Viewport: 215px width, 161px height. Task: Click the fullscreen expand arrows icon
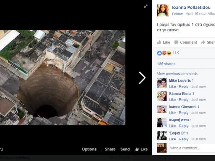pyautogui.click(x=146, y=6)
